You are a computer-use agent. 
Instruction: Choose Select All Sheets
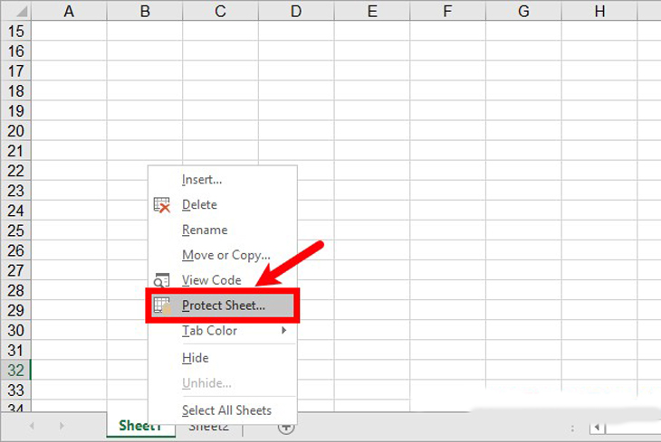click(226, 410)
